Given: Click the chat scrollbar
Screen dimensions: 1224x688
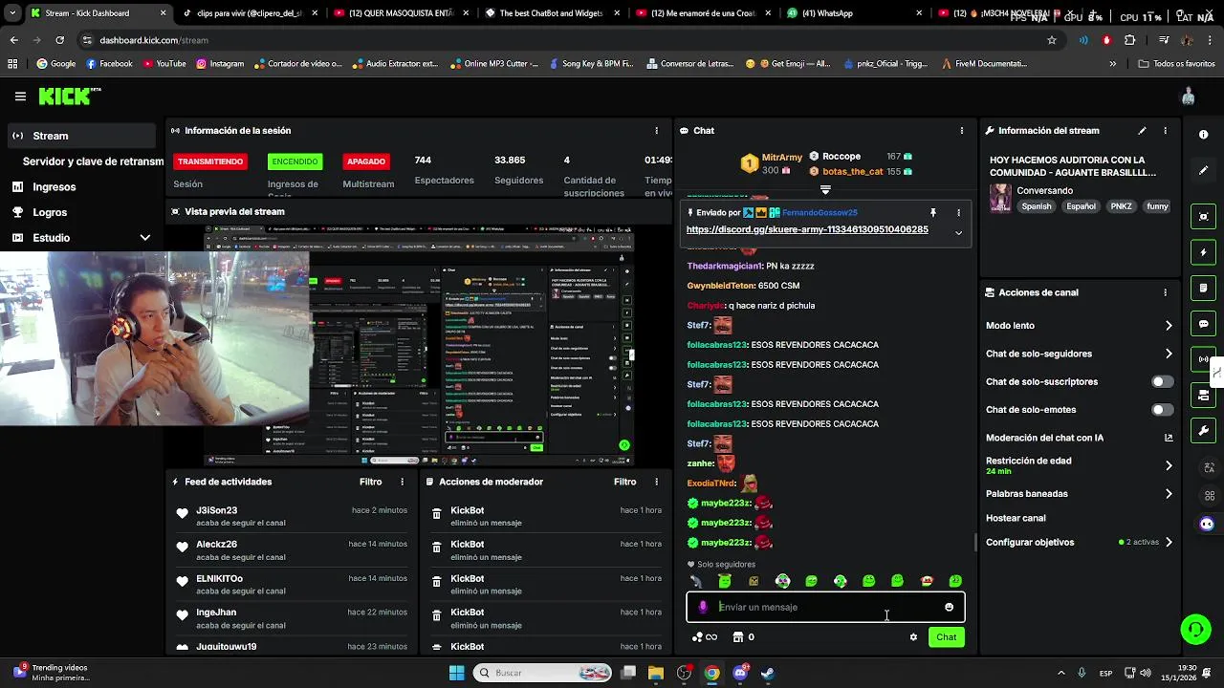Looking at the screenshot, I should [x=975, y=542].
